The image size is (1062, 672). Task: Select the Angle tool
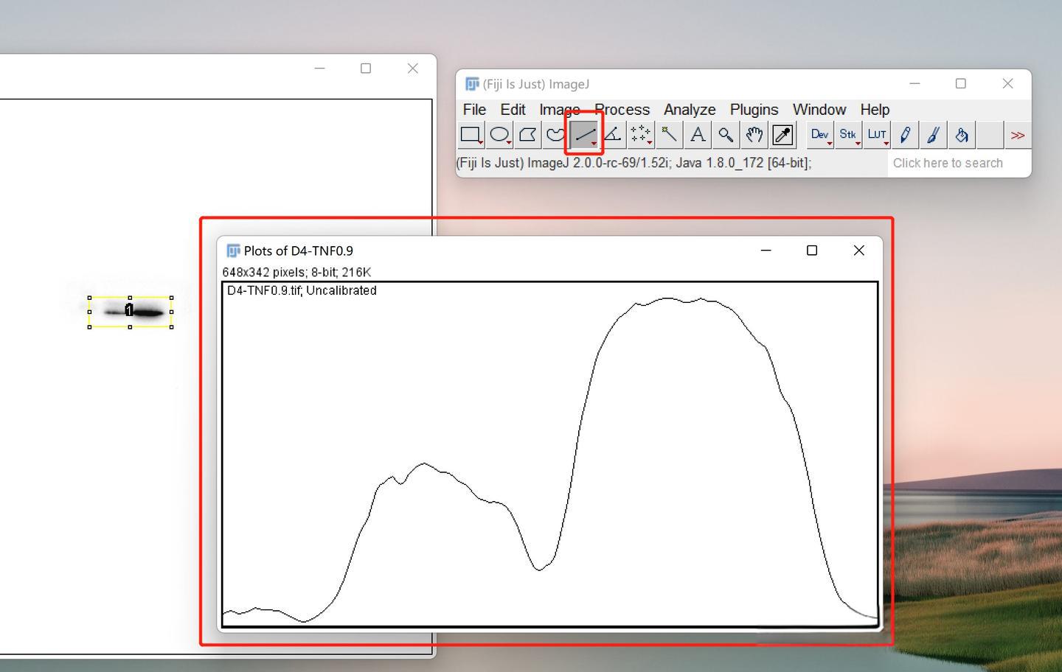(612, 135)
